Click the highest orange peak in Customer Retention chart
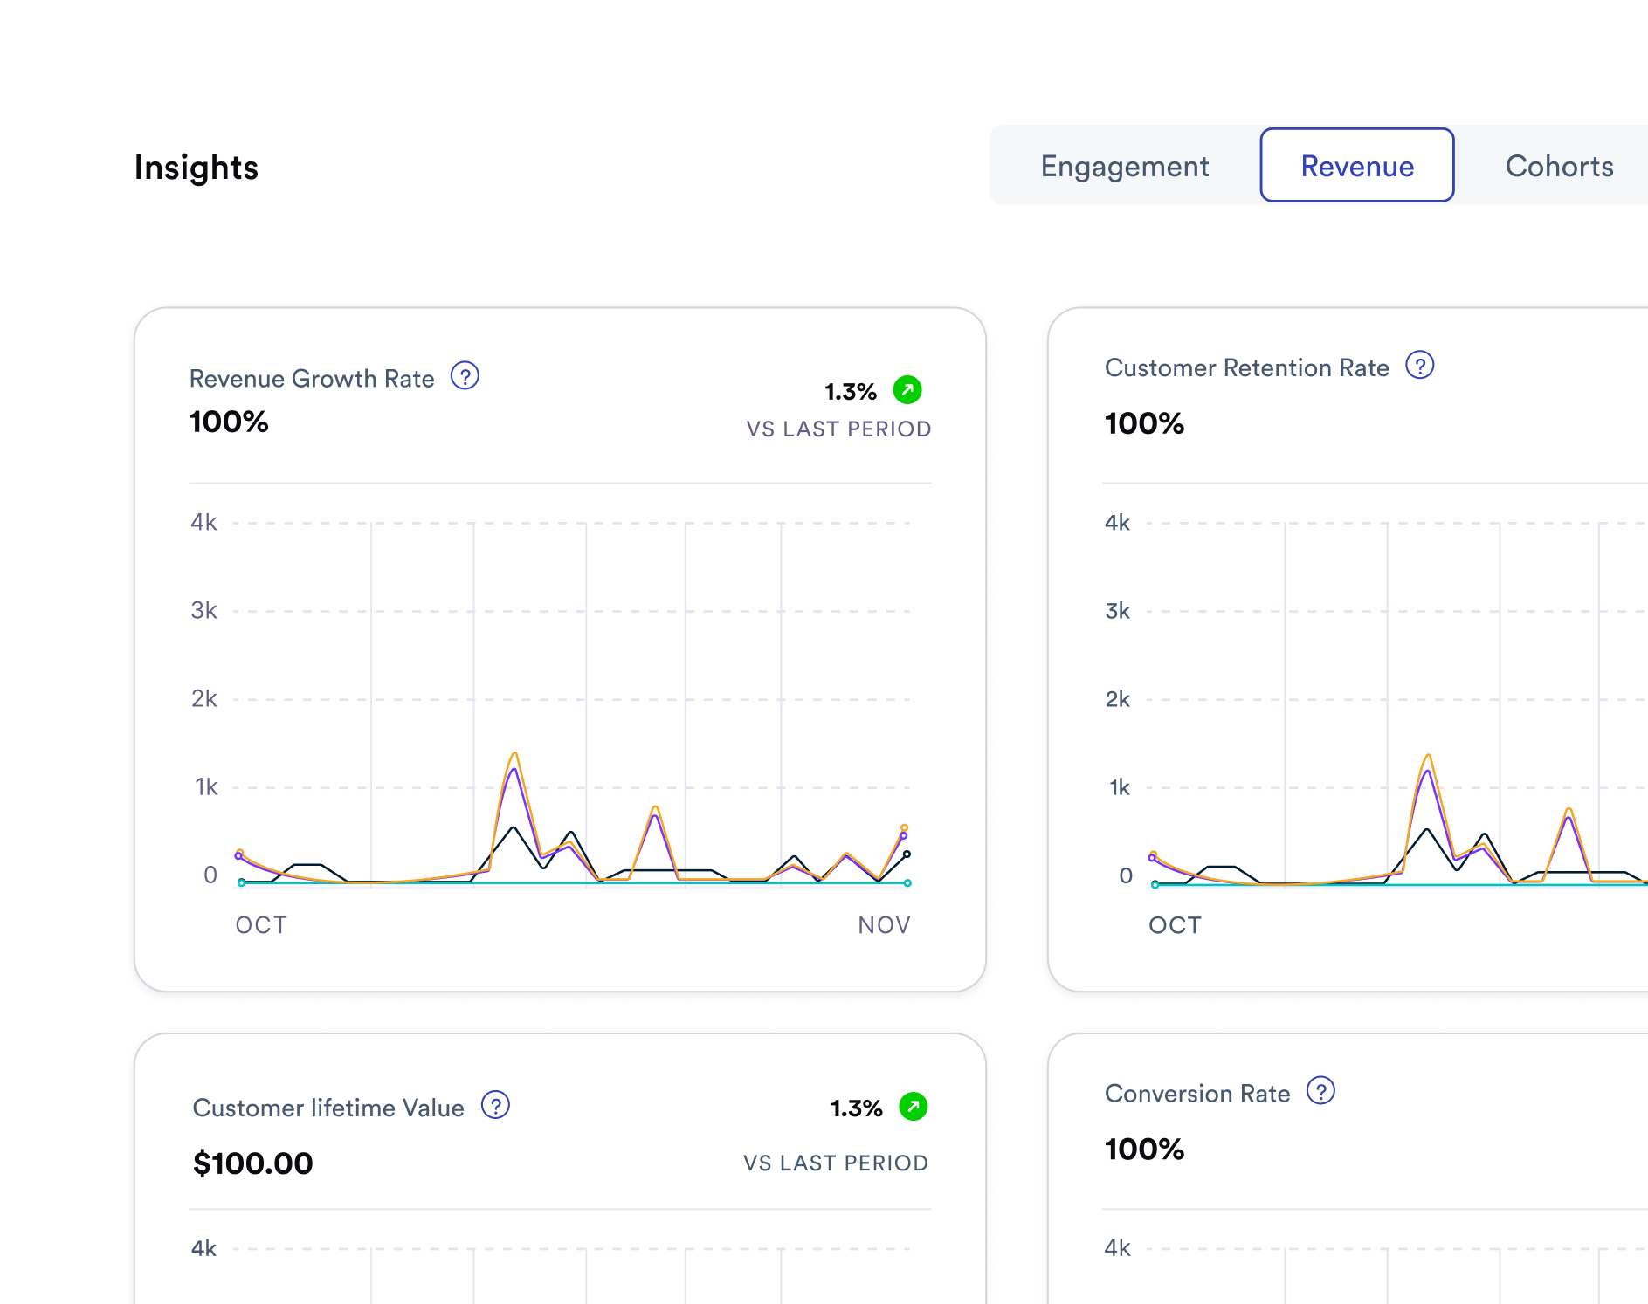Image resolution: width=1648 pixels, height=1304 pixels. pos(1428,755)
